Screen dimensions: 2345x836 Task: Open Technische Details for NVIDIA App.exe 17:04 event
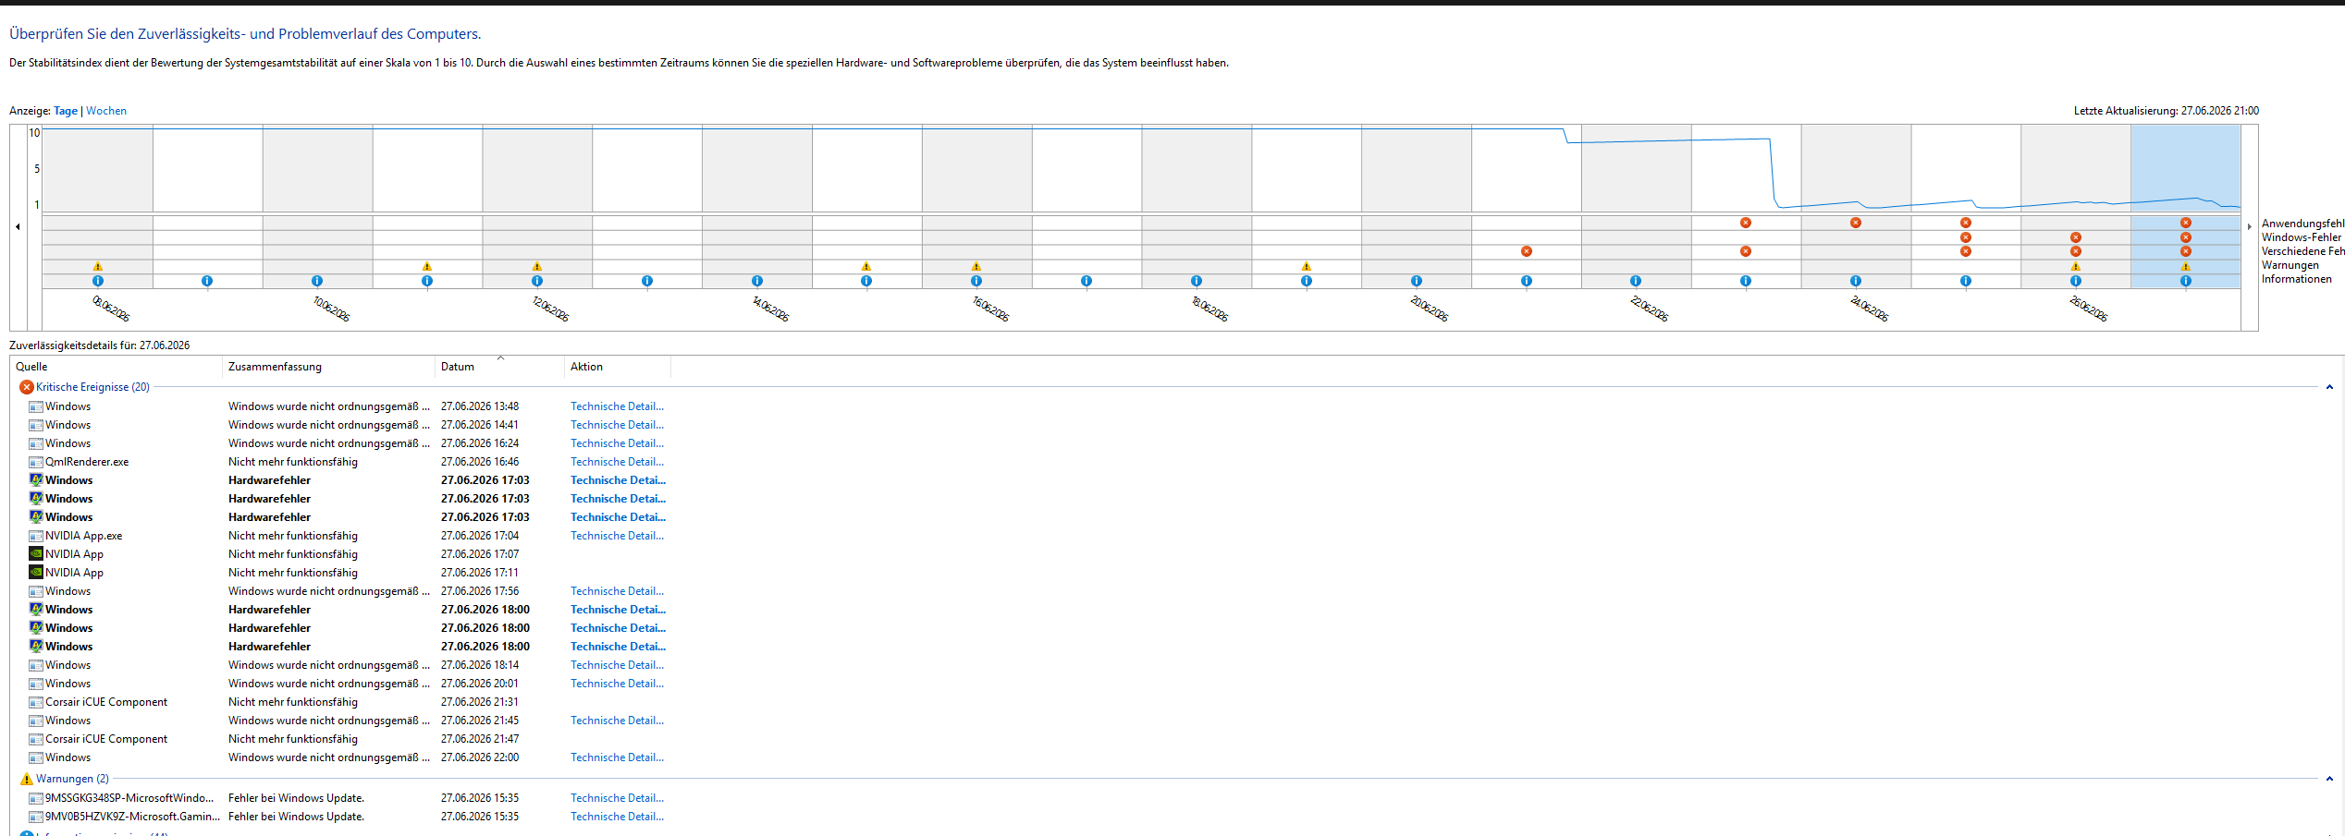pos(617,536)
